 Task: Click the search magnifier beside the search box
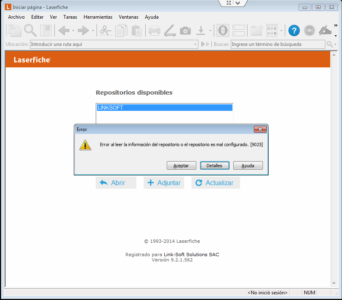(329, 44)
